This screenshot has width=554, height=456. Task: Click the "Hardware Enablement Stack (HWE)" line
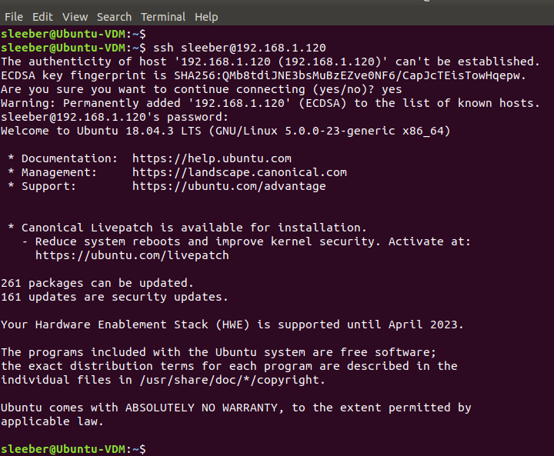tap(232, 325)
